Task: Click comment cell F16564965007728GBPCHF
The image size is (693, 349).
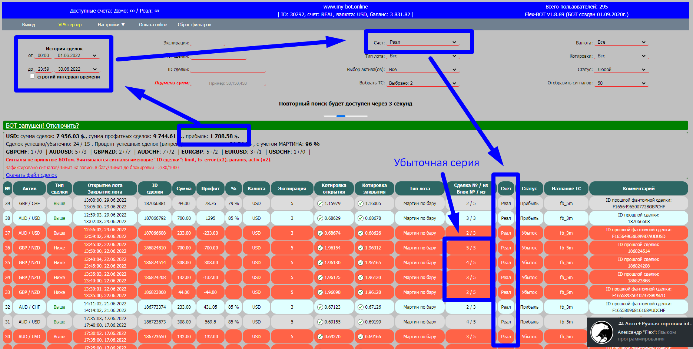Action: click(639, 203)
